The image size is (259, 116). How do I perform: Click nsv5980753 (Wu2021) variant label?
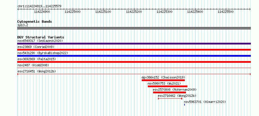[x=164, y=83]
